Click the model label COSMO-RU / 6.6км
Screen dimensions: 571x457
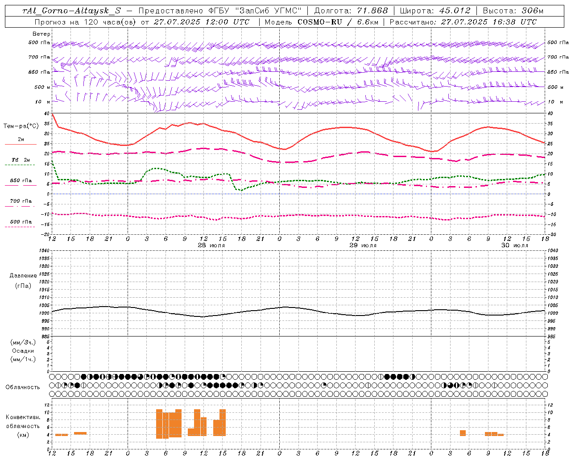coord(338,22)
